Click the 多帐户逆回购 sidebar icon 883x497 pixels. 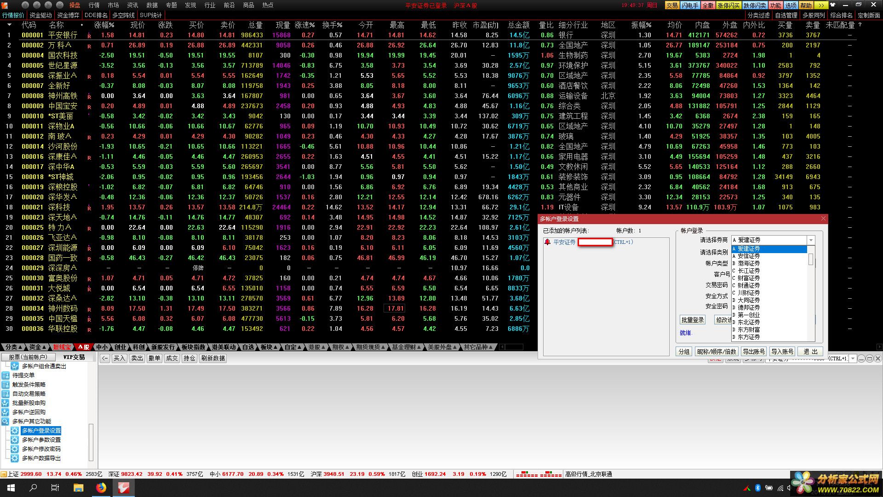click(6, 412)
